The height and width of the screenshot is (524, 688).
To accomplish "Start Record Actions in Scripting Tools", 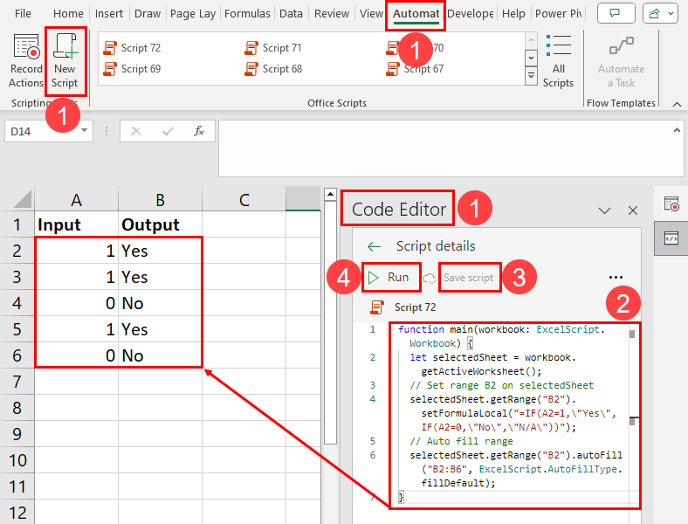I will pos(25,61).
